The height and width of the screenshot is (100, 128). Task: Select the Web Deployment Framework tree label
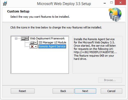[47, 38]
